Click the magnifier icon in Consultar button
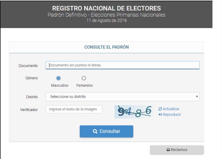 point(95,131)
